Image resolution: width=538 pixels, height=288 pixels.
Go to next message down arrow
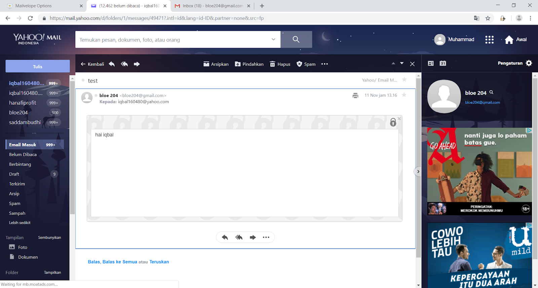coord(402,63)
